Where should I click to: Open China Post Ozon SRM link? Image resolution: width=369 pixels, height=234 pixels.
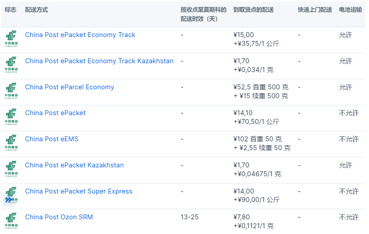point(59,217)
